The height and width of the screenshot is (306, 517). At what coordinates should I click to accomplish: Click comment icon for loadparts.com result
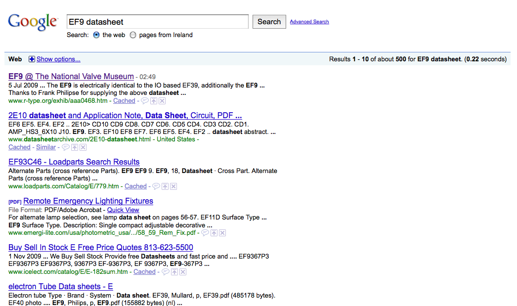[156, 186]
